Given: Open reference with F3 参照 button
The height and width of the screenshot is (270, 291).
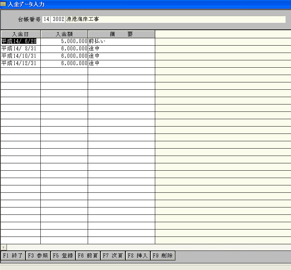Looking at the screenshot, I should (x=38, y=256).
